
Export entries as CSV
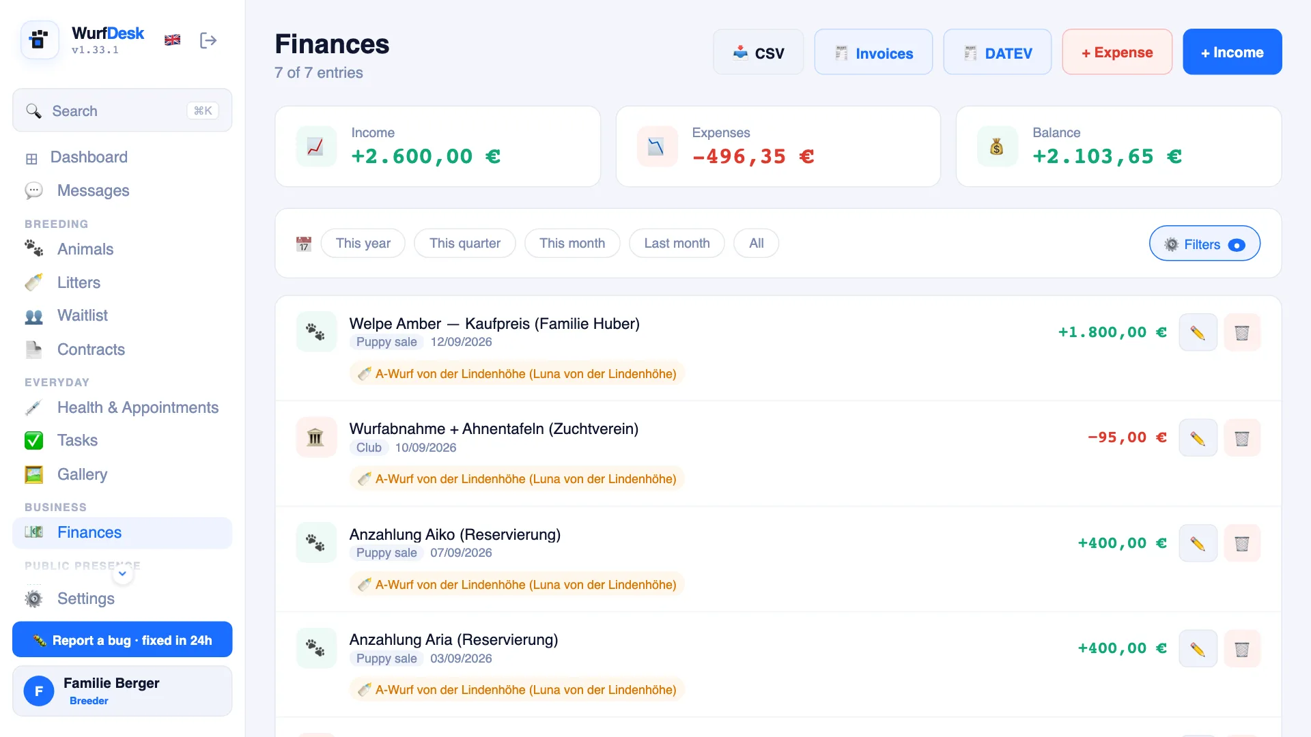coord(758,52)
